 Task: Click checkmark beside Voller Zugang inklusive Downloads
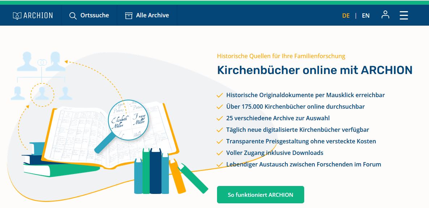pyautogui.click(x=219, y=153)
